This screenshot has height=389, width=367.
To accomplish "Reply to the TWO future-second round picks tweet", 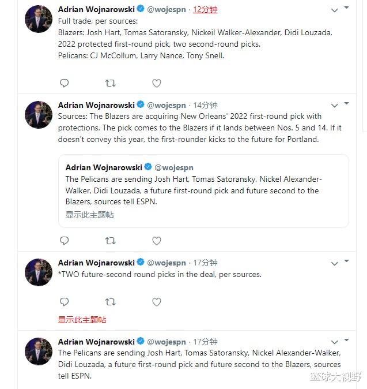I will pos(65,302).
